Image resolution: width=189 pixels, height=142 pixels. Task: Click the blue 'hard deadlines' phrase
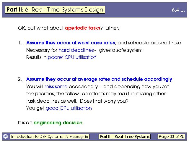(76, 50)
